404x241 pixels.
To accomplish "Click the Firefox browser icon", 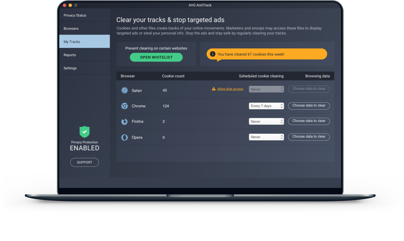I will click(124, 121).
